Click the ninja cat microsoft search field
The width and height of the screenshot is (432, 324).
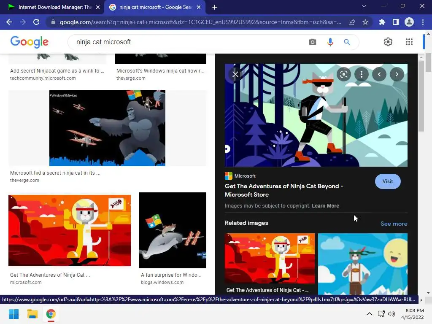[187, 42]
